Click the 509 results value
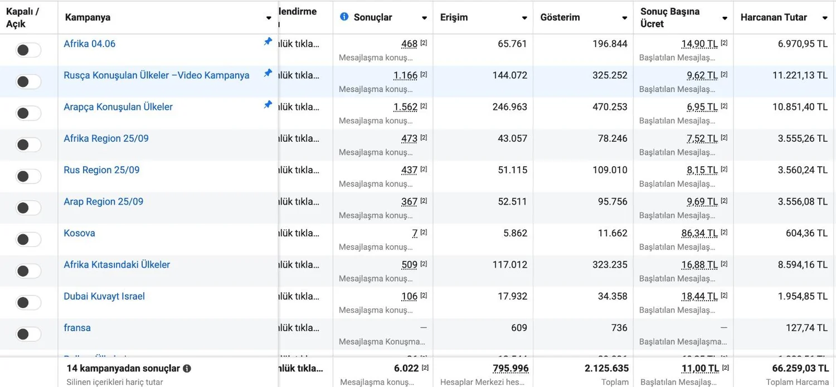This screenshot has width=836, height=387. (409, 265)
